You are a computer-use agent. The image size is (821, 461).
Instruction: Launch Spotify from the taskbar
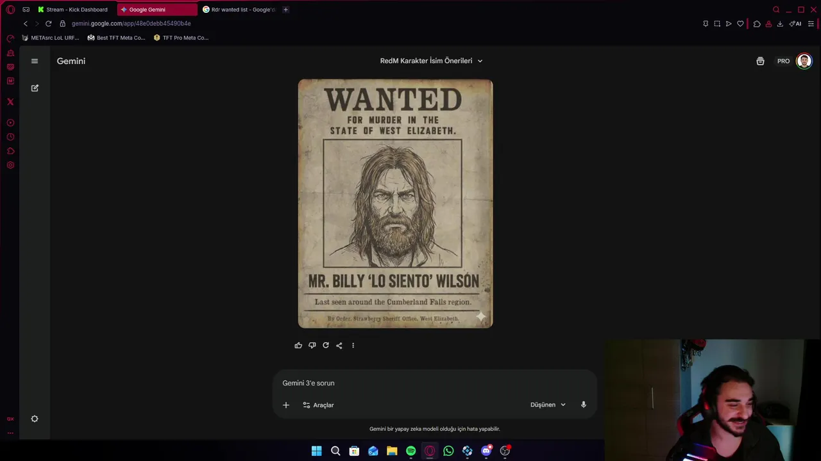[x=410, y=451]
